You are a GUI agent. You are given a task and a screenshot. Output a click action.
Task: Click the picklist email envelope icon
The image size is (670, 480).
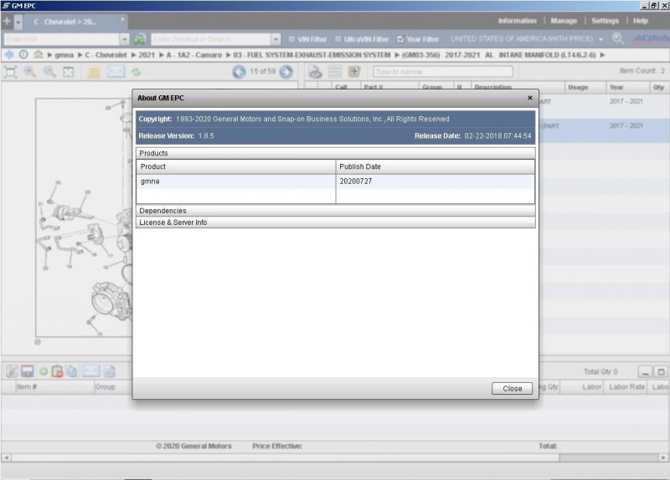tap(90, 370)
